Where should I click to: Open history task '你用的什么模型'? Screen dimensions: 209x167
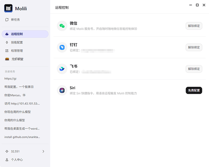[x=15, y=120]
